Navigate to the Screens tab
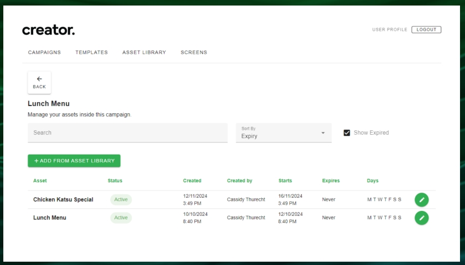This screenshot has height=265, width=465. pyautogui.click(x=194, y=52)
